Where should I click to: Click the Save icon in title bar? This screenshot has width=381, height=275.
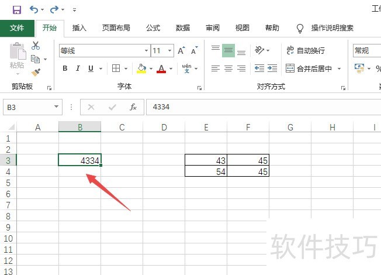pos(16,9)
